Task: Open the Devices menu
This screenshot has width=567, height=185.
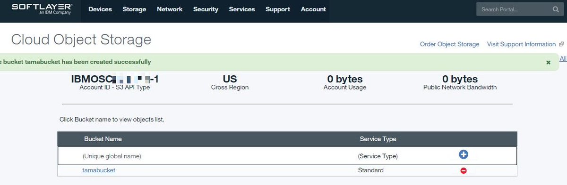Action: pos(100,9)
